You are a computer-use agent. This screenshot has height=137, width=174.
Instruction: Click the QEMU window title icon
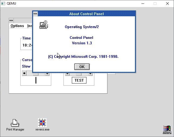click(x=3, y=4)
